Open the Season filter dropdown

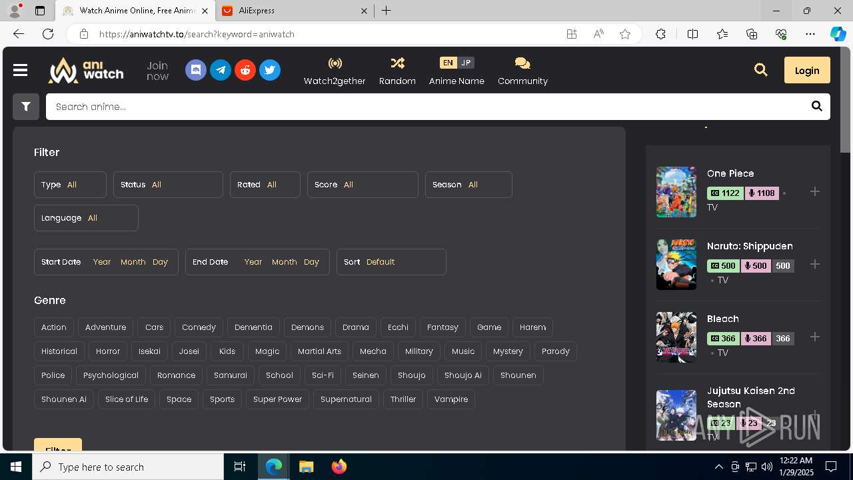tap(468, 185)
